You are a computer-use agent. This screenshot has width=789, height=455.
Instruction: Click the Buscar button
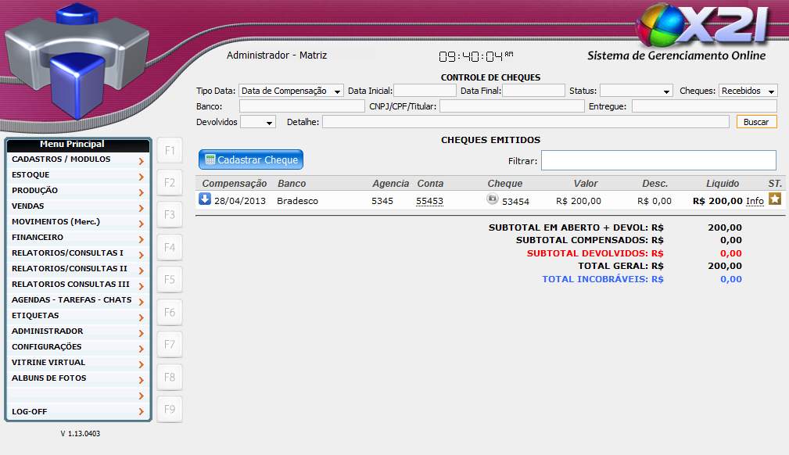756,122
